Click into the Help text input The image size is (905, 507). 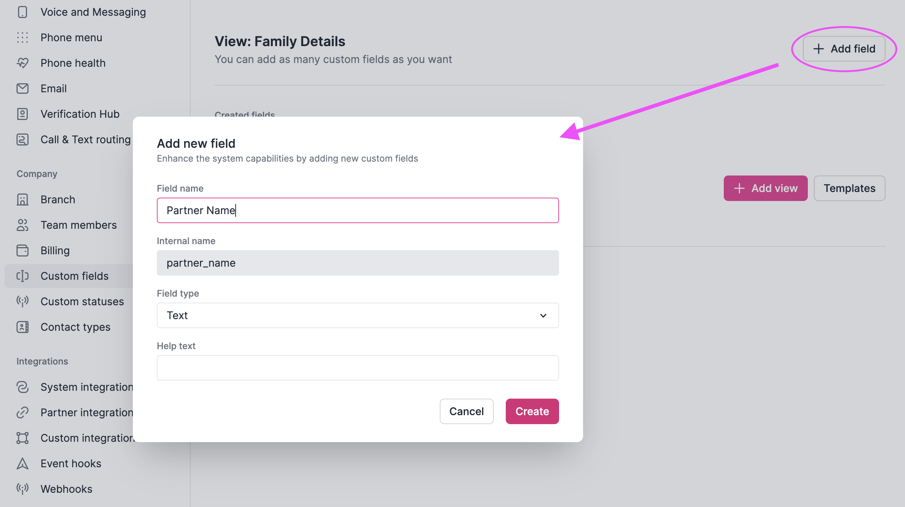[357, 368]
